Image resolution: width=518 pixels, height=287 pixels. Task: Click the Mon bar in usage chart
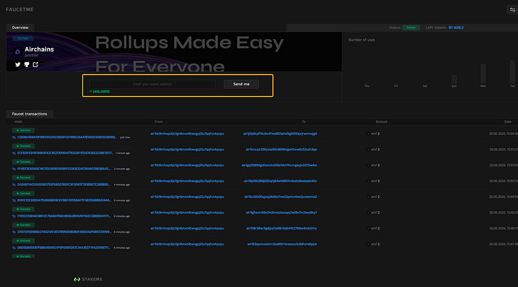tap(483, 73)
